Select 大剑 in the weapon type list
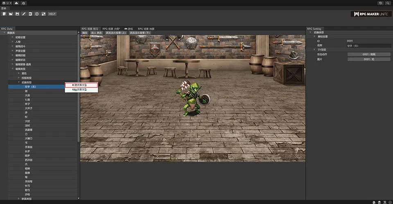 pos(27,95)
